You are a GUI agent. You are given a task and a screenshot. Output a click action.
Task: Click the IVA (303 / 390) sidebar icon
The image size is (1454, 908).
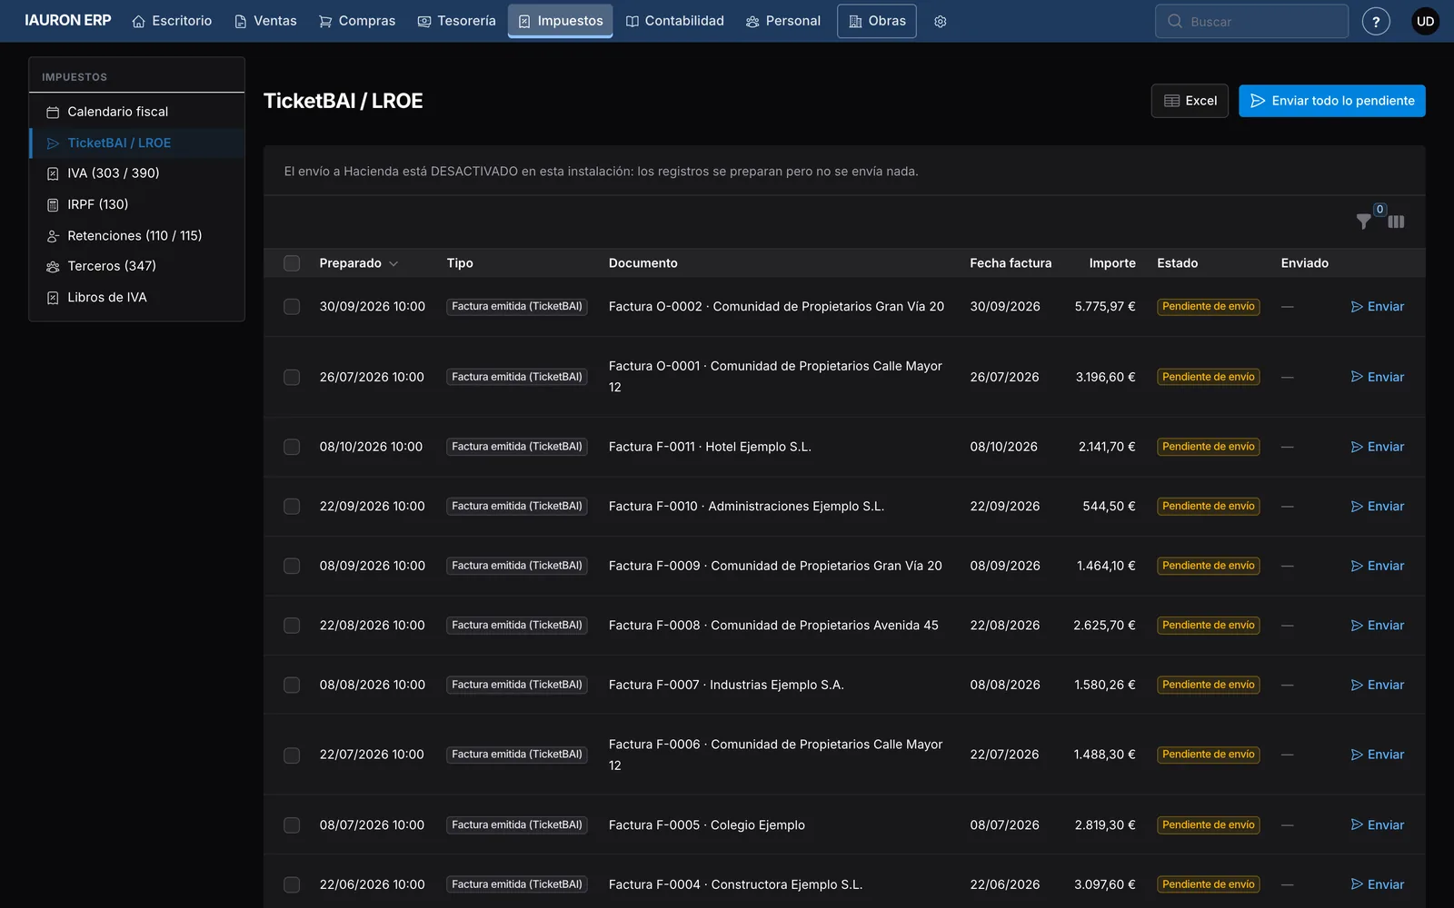pos(53,173)
